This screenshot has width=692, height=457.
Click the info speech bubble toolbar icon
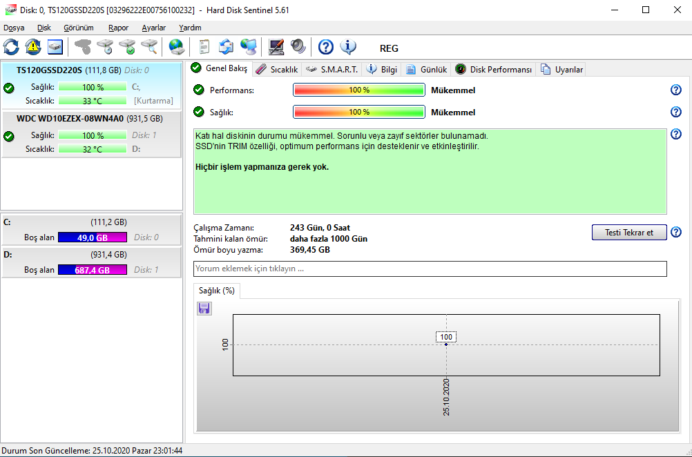click(348, 47)
